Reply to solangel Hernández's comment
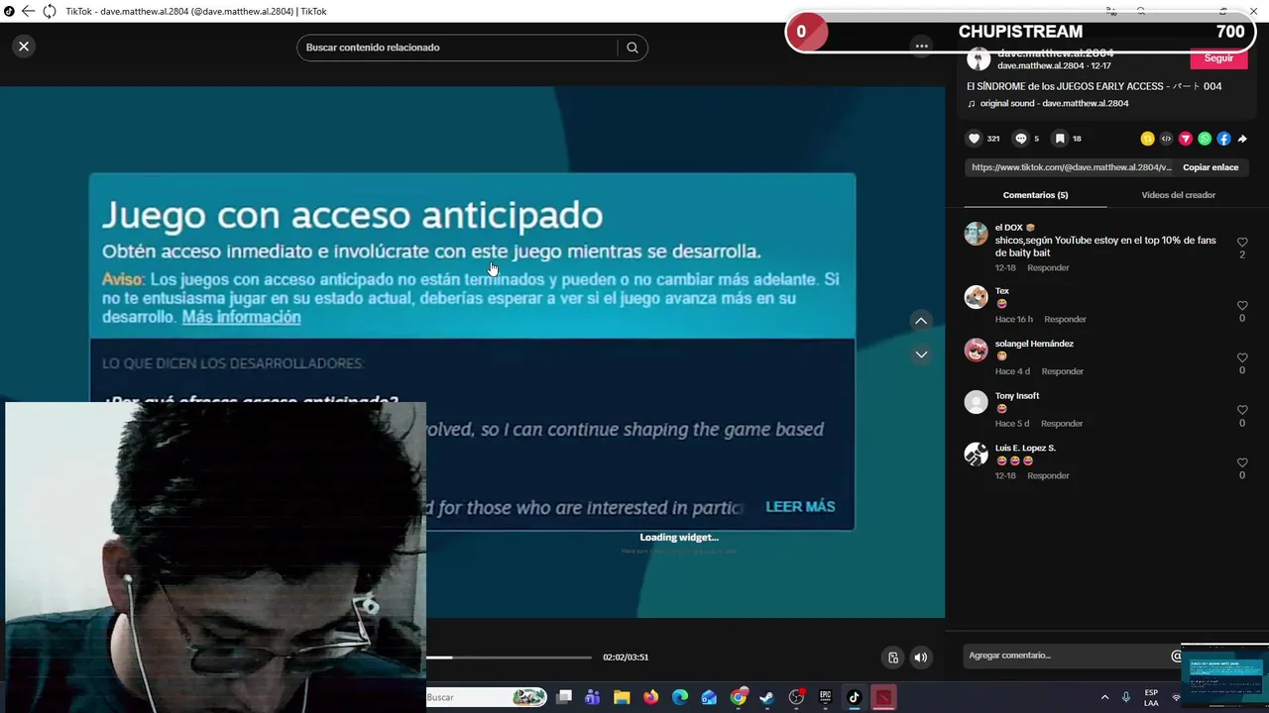 [x=1062, y=371]
